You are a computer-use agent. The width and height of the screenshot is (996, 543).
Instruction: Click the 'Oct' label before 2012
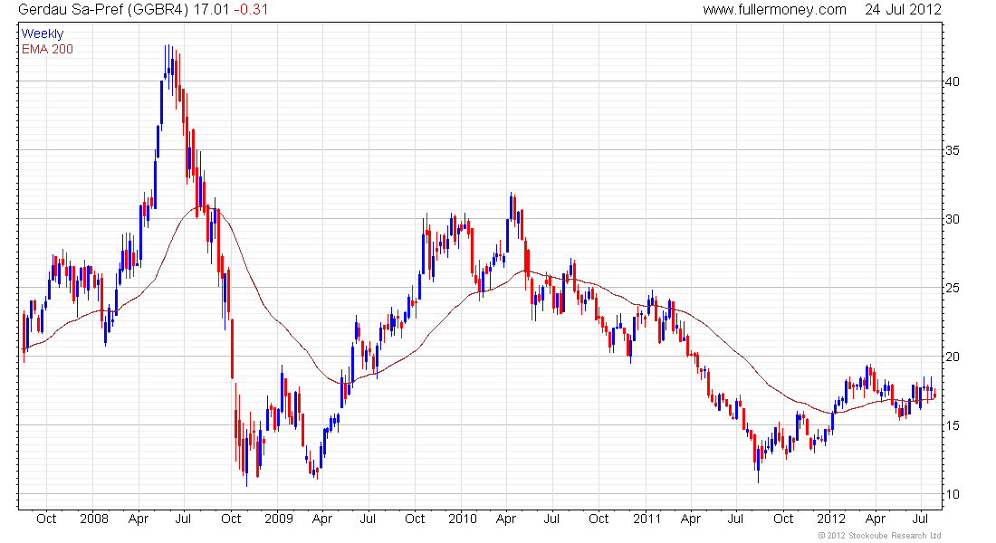tap(783, 519)
